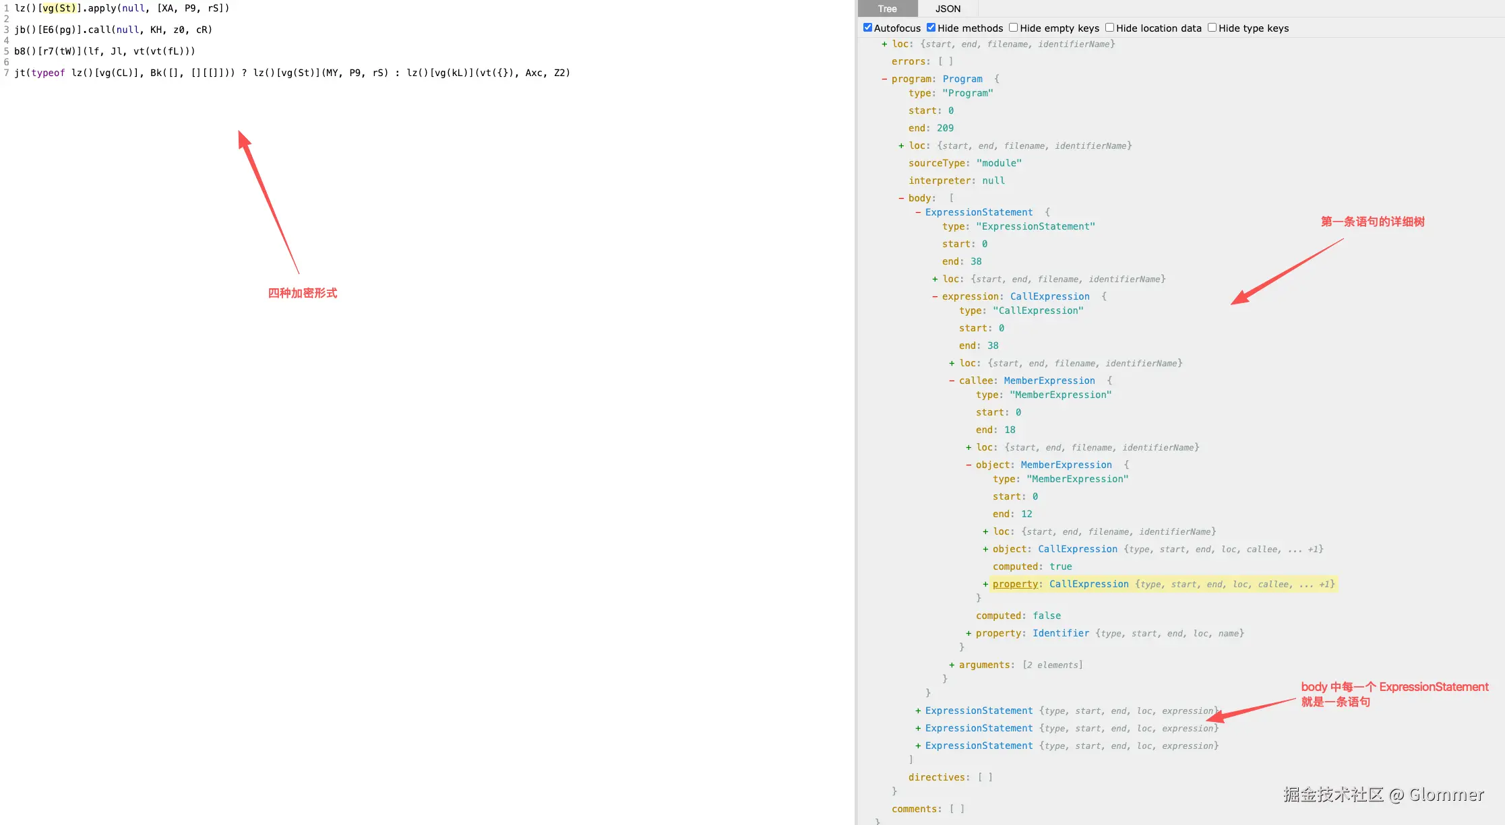1505x825 pixels.
Task: Switch to the JSON tab
Action: pos(948,9)
